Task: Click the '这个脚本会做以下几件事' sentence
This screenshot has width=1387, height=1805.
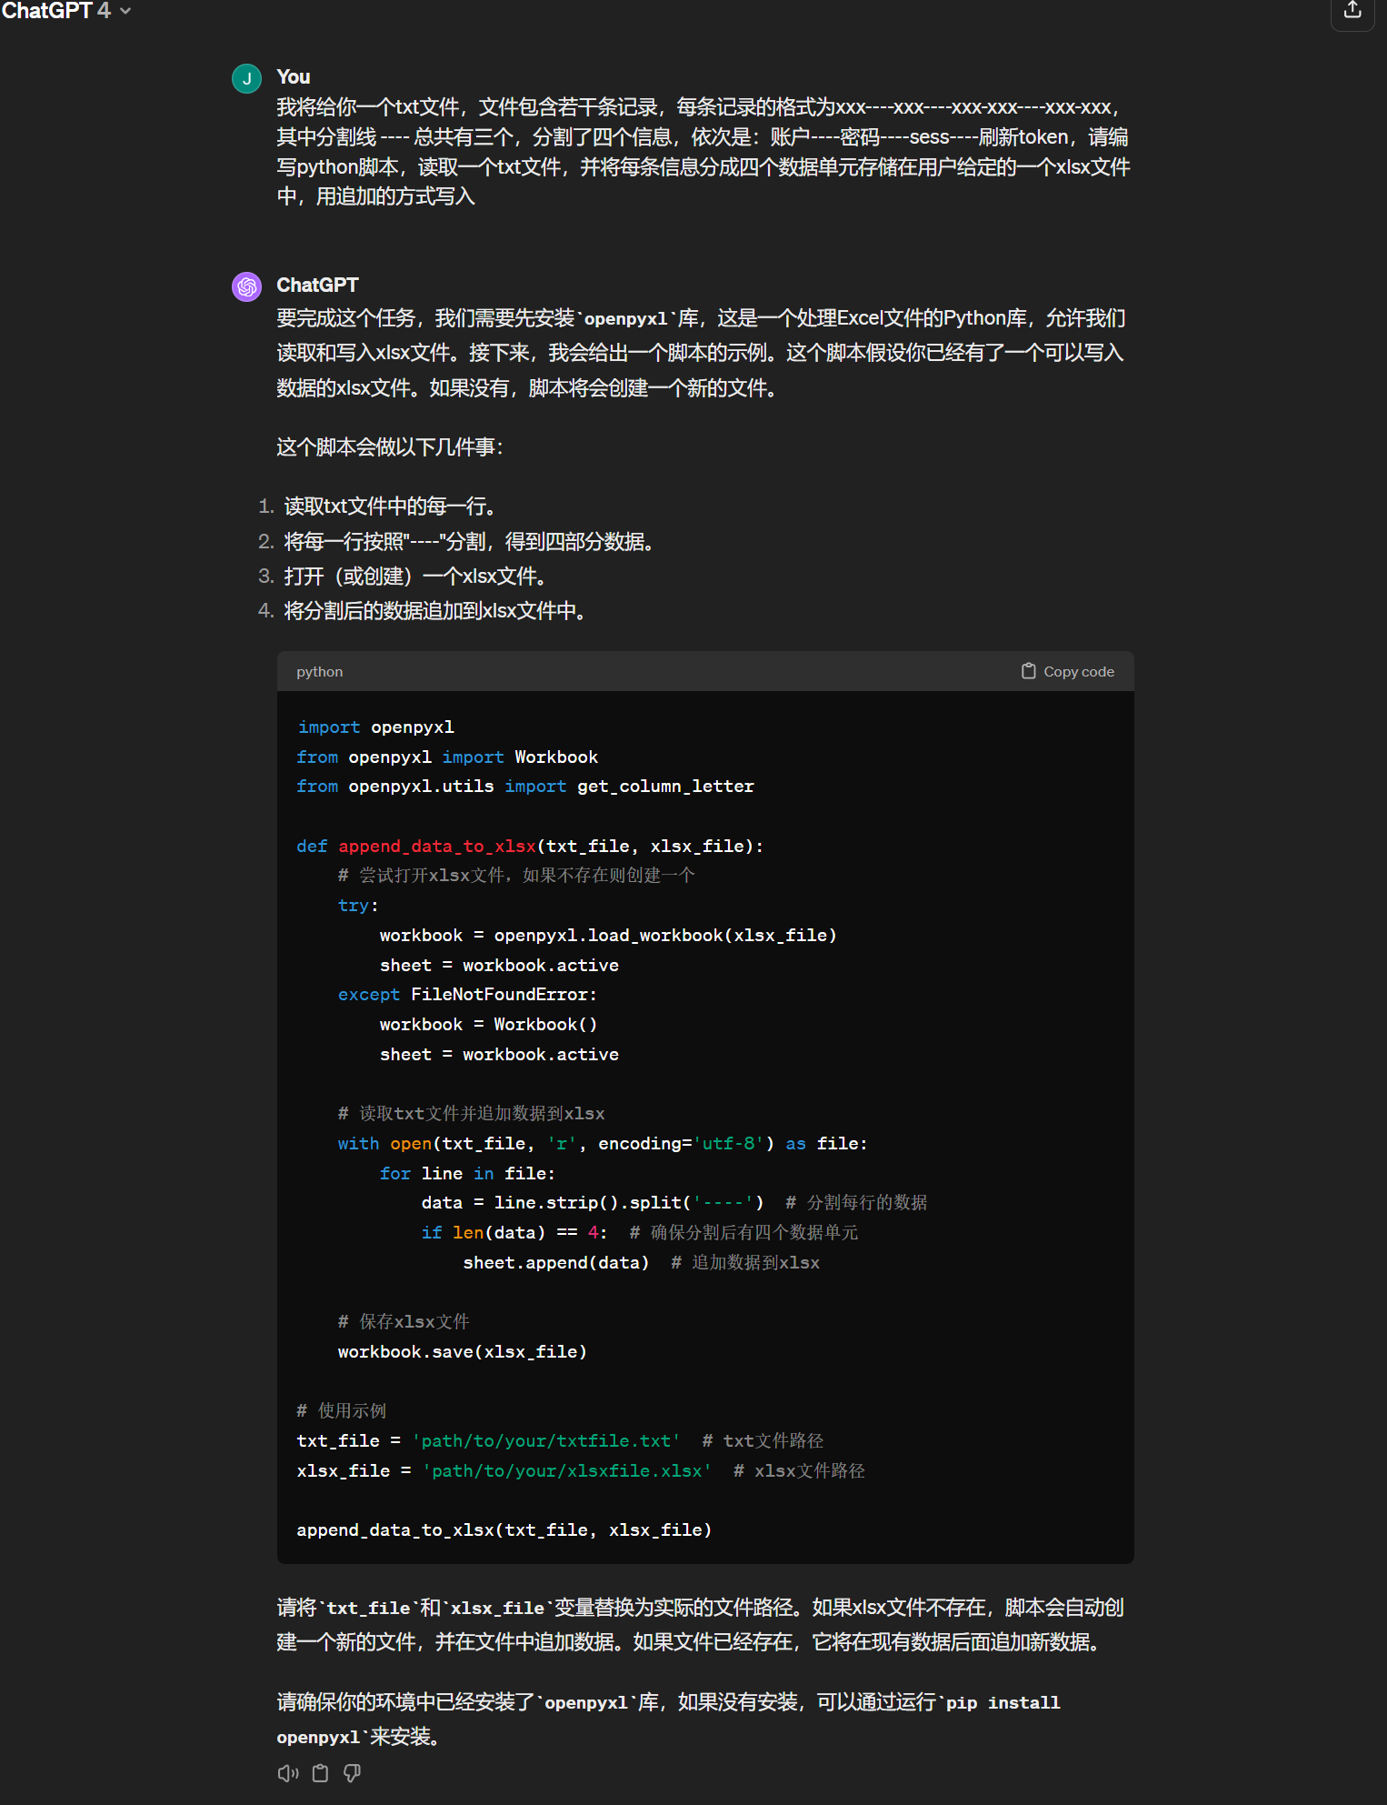Action: [x=390, y=447]
